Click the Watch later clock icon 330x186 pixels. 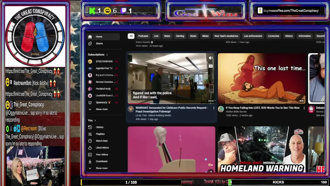tap(90, 141)
